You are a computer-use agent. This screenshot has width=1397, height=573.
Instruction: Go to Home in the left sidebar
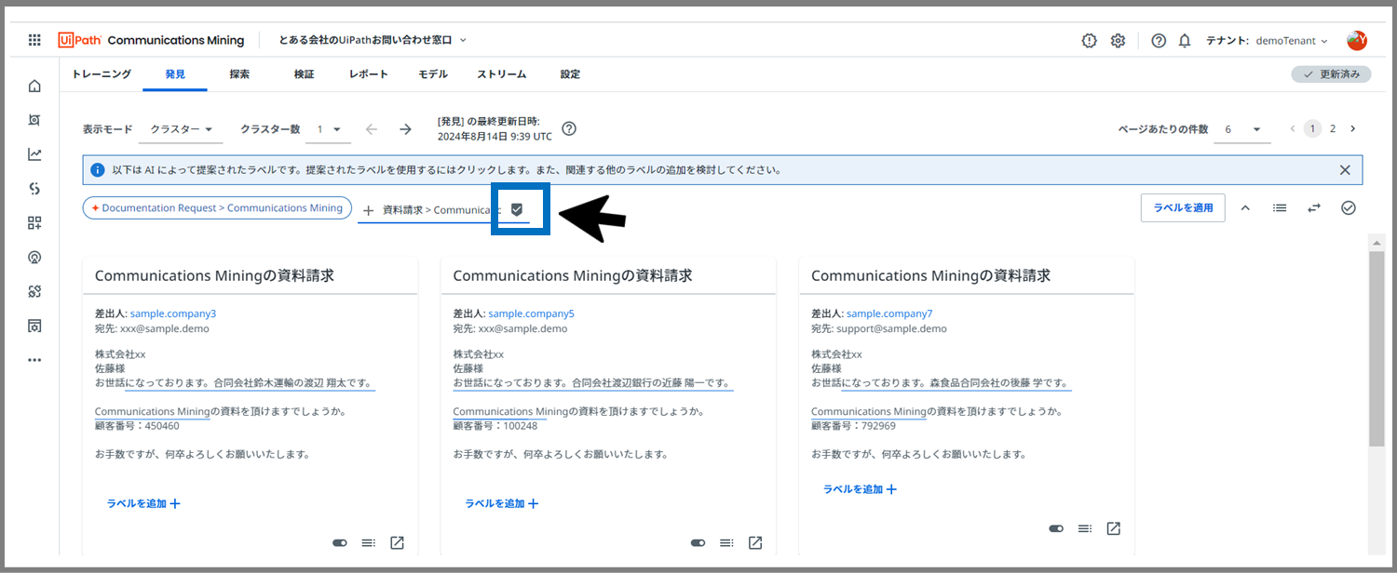tap(34, 87)
